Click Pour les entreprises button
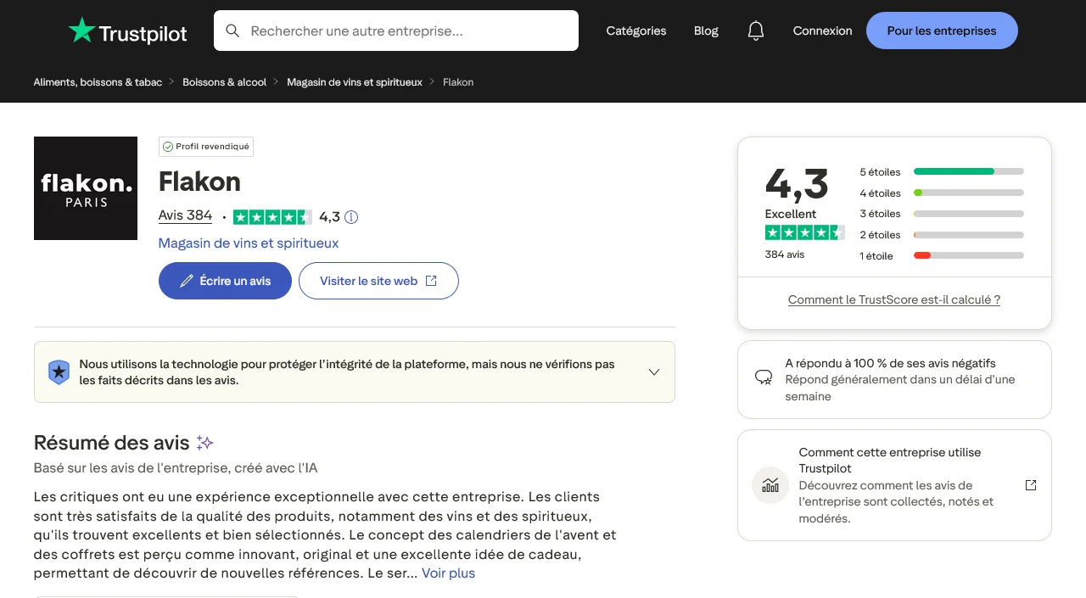This screenshot has height=598, width=1086. [x=942, y=31]
